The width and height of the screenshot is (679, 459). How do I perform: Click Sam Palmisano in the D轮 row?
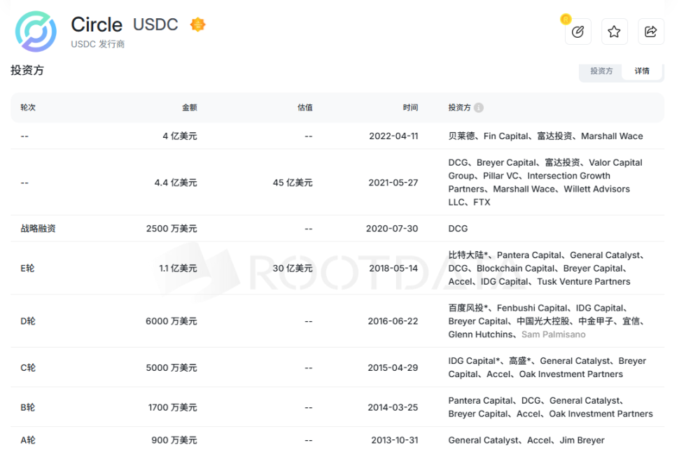coord(553,334)
